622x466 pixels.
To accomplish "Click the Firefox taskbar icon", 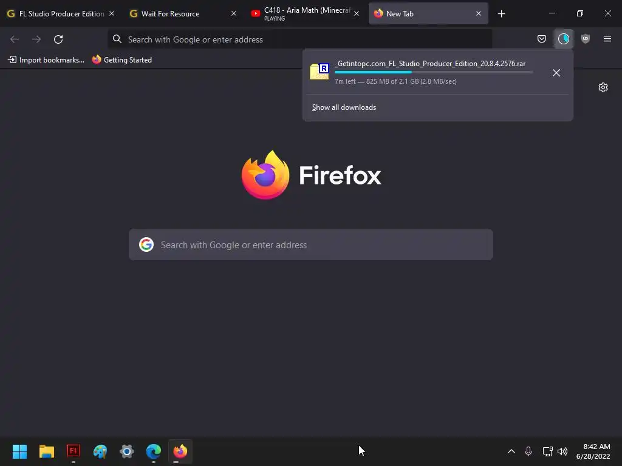I will pos(180,451).
